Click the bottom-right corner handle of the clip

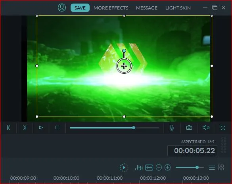(x=212, y=117)
